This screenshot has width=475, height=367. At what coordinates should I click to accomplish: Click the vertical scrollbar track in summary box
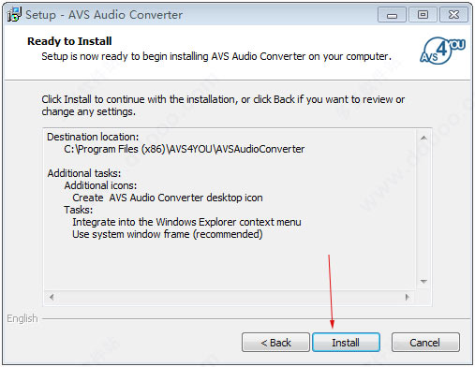[x=423, y=210]
